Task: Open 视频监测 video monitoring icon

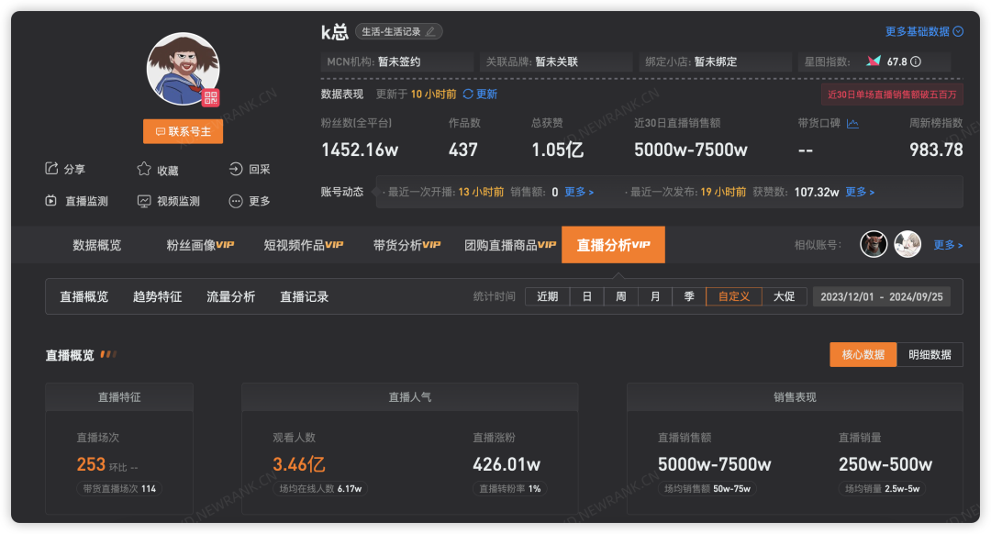Action: [144, 201]
